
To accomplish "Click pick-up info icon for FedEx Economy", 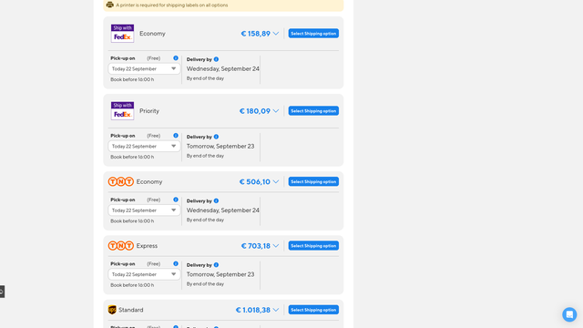I will click(176, 58).
